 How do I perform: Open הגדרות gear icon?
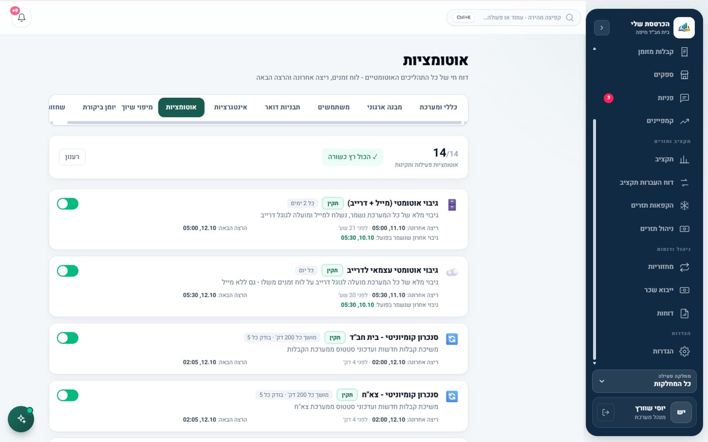point(684,351)
